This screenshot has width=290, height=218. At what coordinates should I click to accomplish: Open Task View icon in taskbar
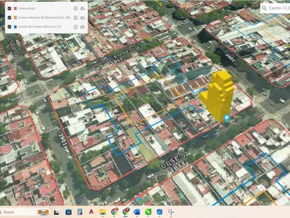[x=57, y=212]
